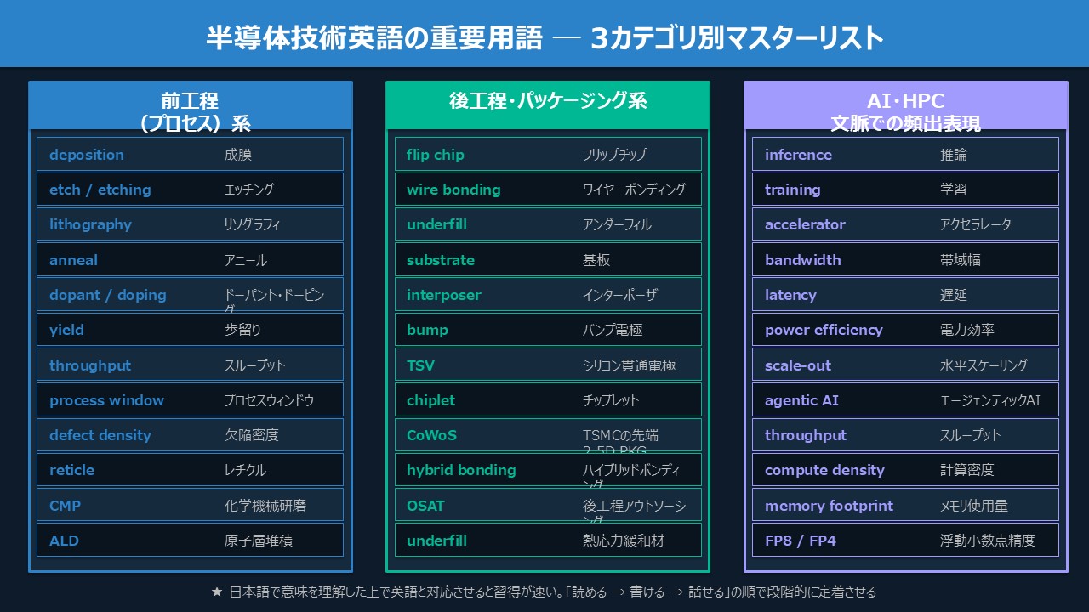Click the flip chip term row
Image resolution: width=1089 pixels, height=612 pixels.
[x=548, y=155]
